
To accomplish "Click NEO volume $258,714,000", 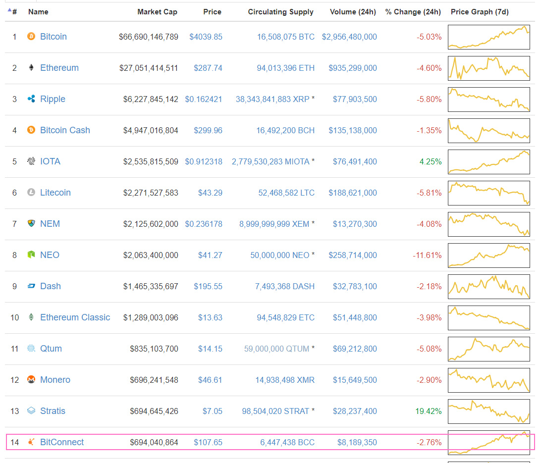I will [353, 255].
